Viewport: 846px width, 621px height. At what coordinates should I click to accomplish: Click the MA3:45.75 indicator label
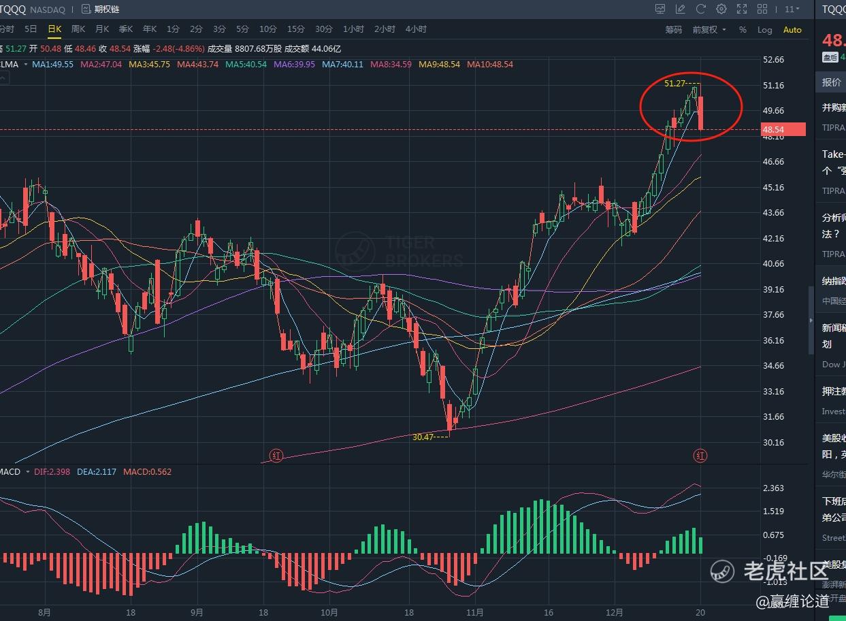point(150,65)
